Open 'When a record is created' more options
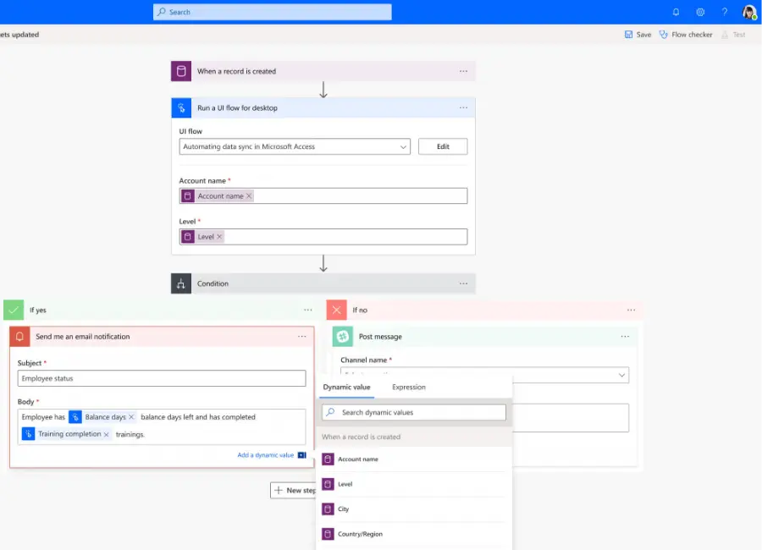The image size is (762, 550). tap(464, 71)
